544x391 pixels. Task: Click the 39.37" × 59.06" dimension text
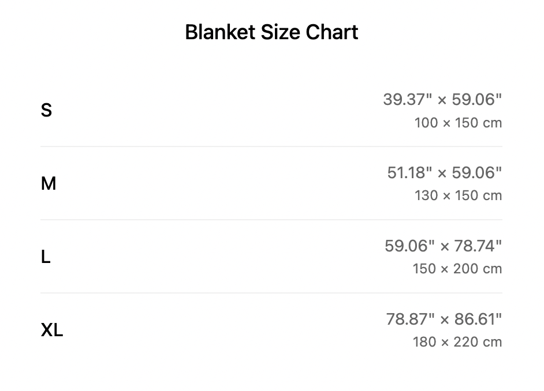click(442, 99)
